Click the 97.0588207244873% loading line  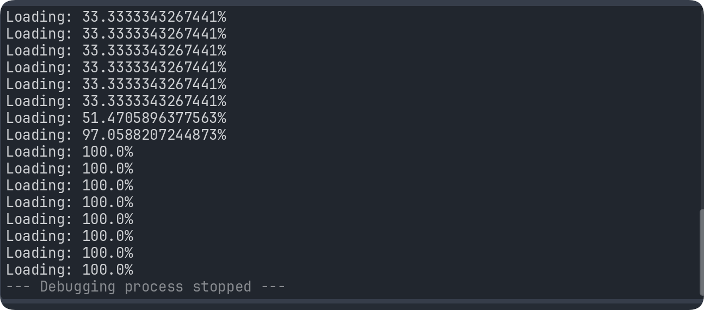point(116,135)
